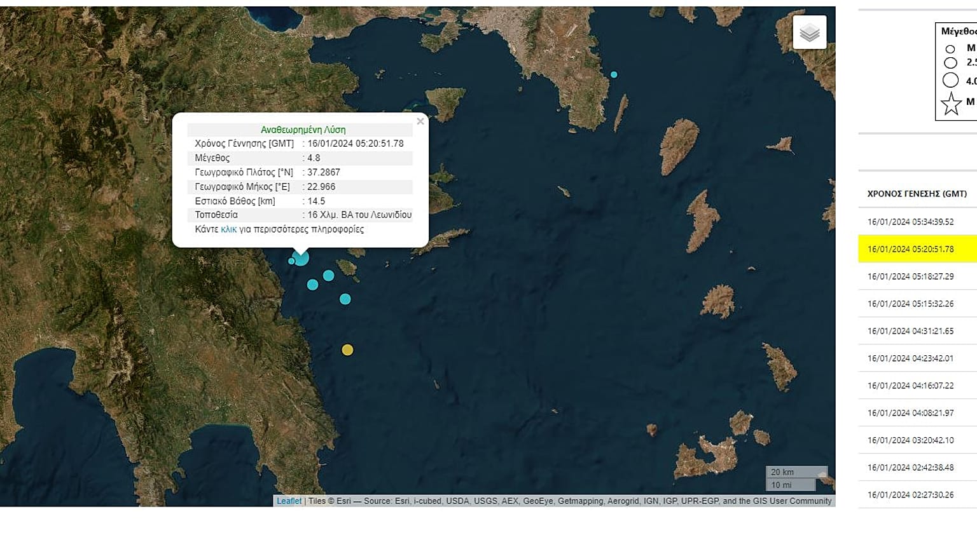Click location text '16 Χλμ. ΒΑ του Λεωνιδίου'
This screenshot has height=549, width=977.
tap(359, 215)
